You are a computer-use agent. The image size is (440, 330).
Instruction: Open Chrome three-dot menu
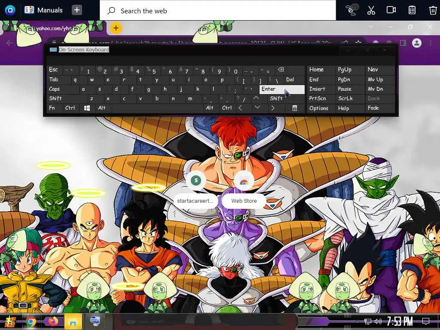click(431, 43)
